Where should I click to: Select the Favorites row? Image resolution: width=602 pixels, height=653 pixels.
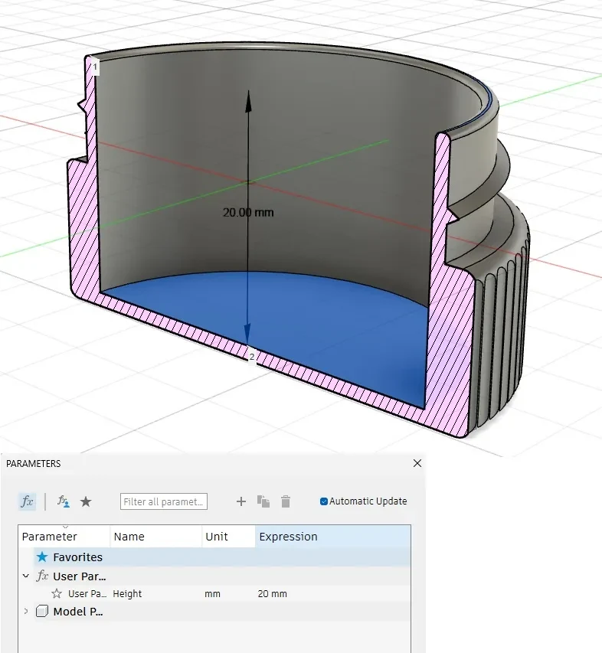222,557
